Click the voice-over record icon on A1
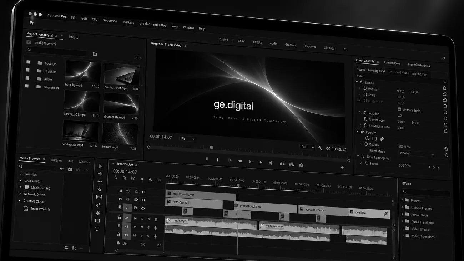This screenshot has height=261, width=464. [156, 219]
